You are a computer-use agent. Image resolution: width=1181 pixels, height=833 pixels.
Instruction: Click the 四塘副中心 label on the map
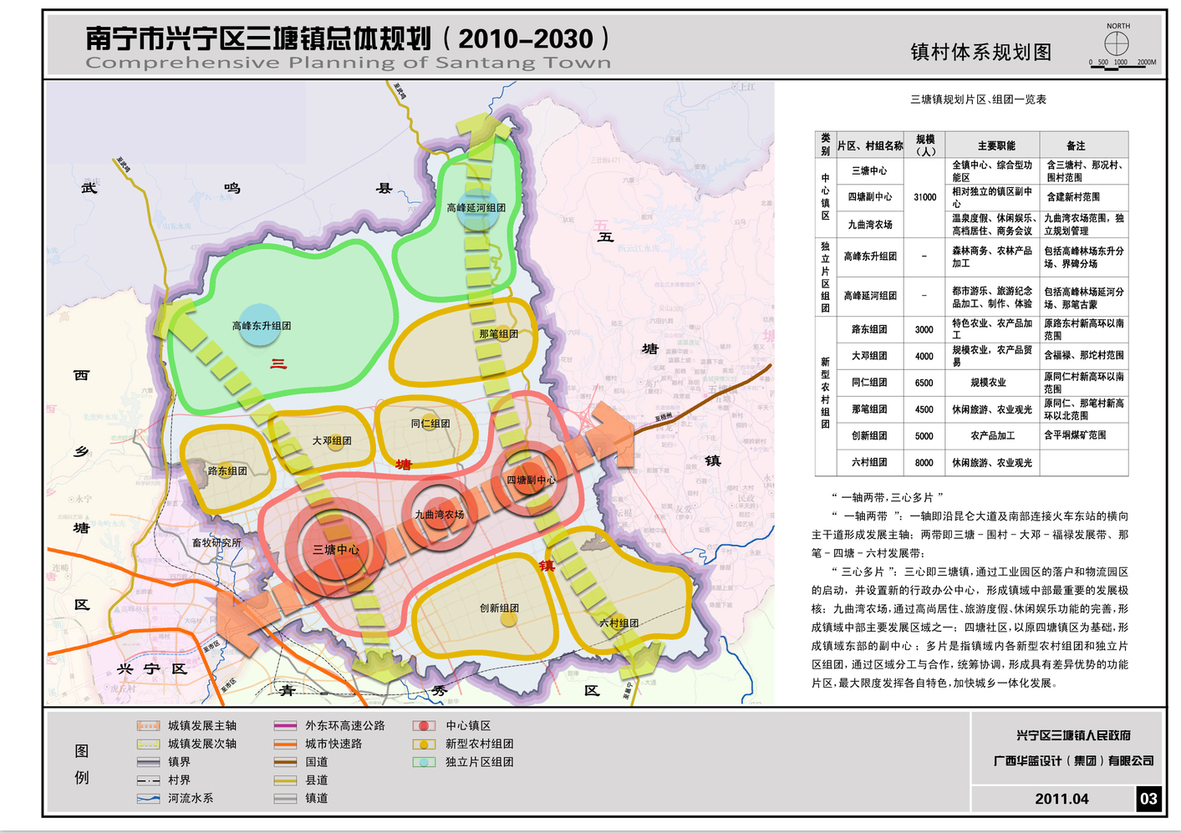click(531, 480)
